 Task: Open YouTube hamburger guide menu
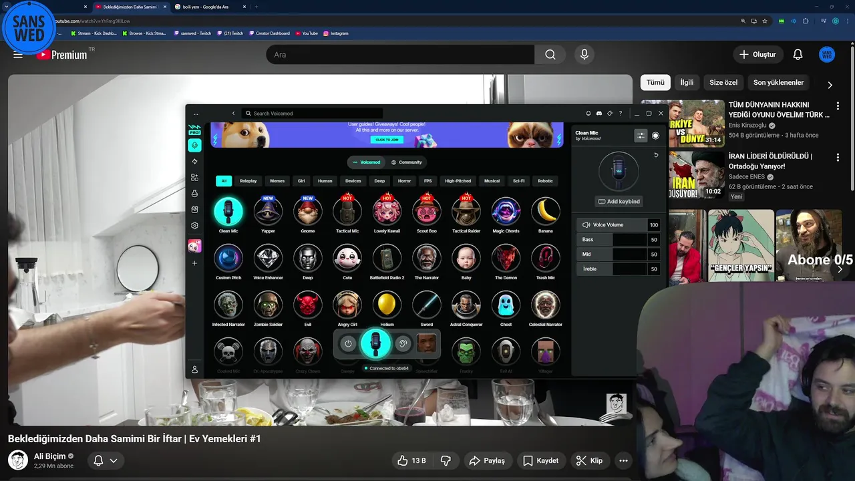point(18,55)
